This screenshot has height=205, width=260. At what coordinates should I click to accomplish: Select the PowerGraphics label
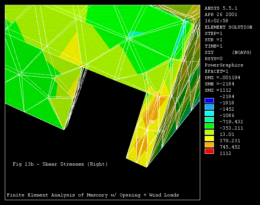(x=224, y=65)
